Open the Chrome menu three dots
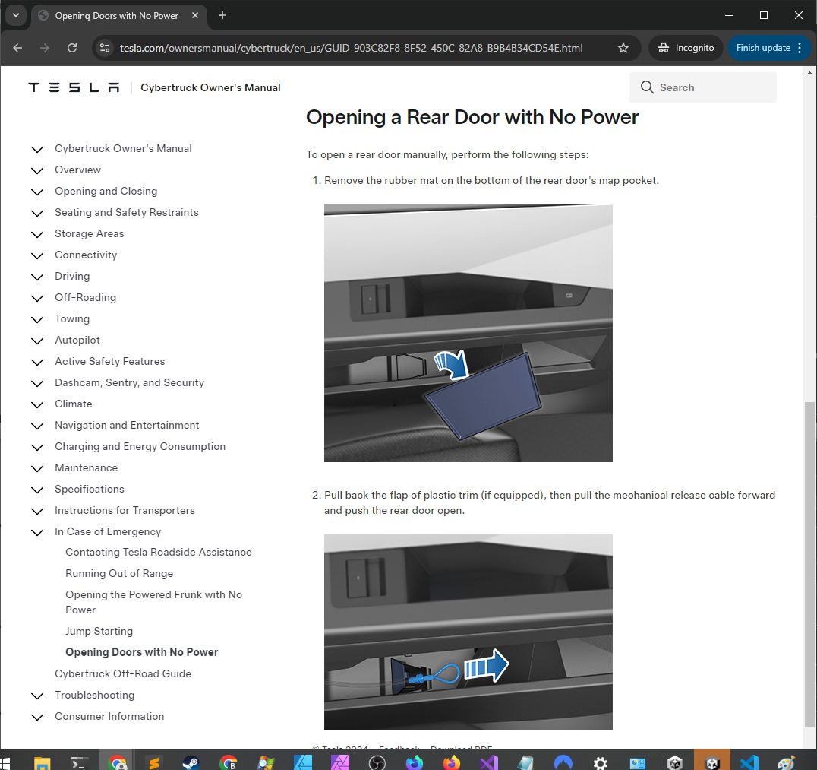817x770 pixels. [x=800, y=48]
